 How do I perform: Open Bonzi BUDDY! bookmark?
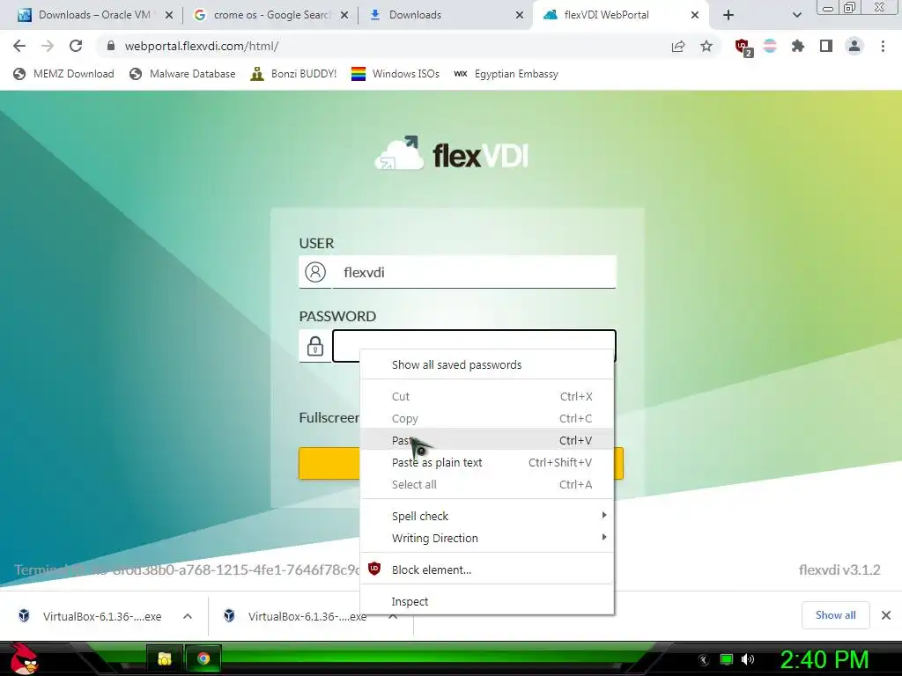click(293, 74)
